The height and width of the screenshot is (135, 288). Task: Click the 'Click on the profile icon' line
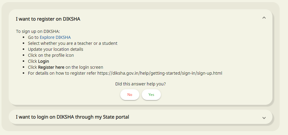(x=51, y=55)
